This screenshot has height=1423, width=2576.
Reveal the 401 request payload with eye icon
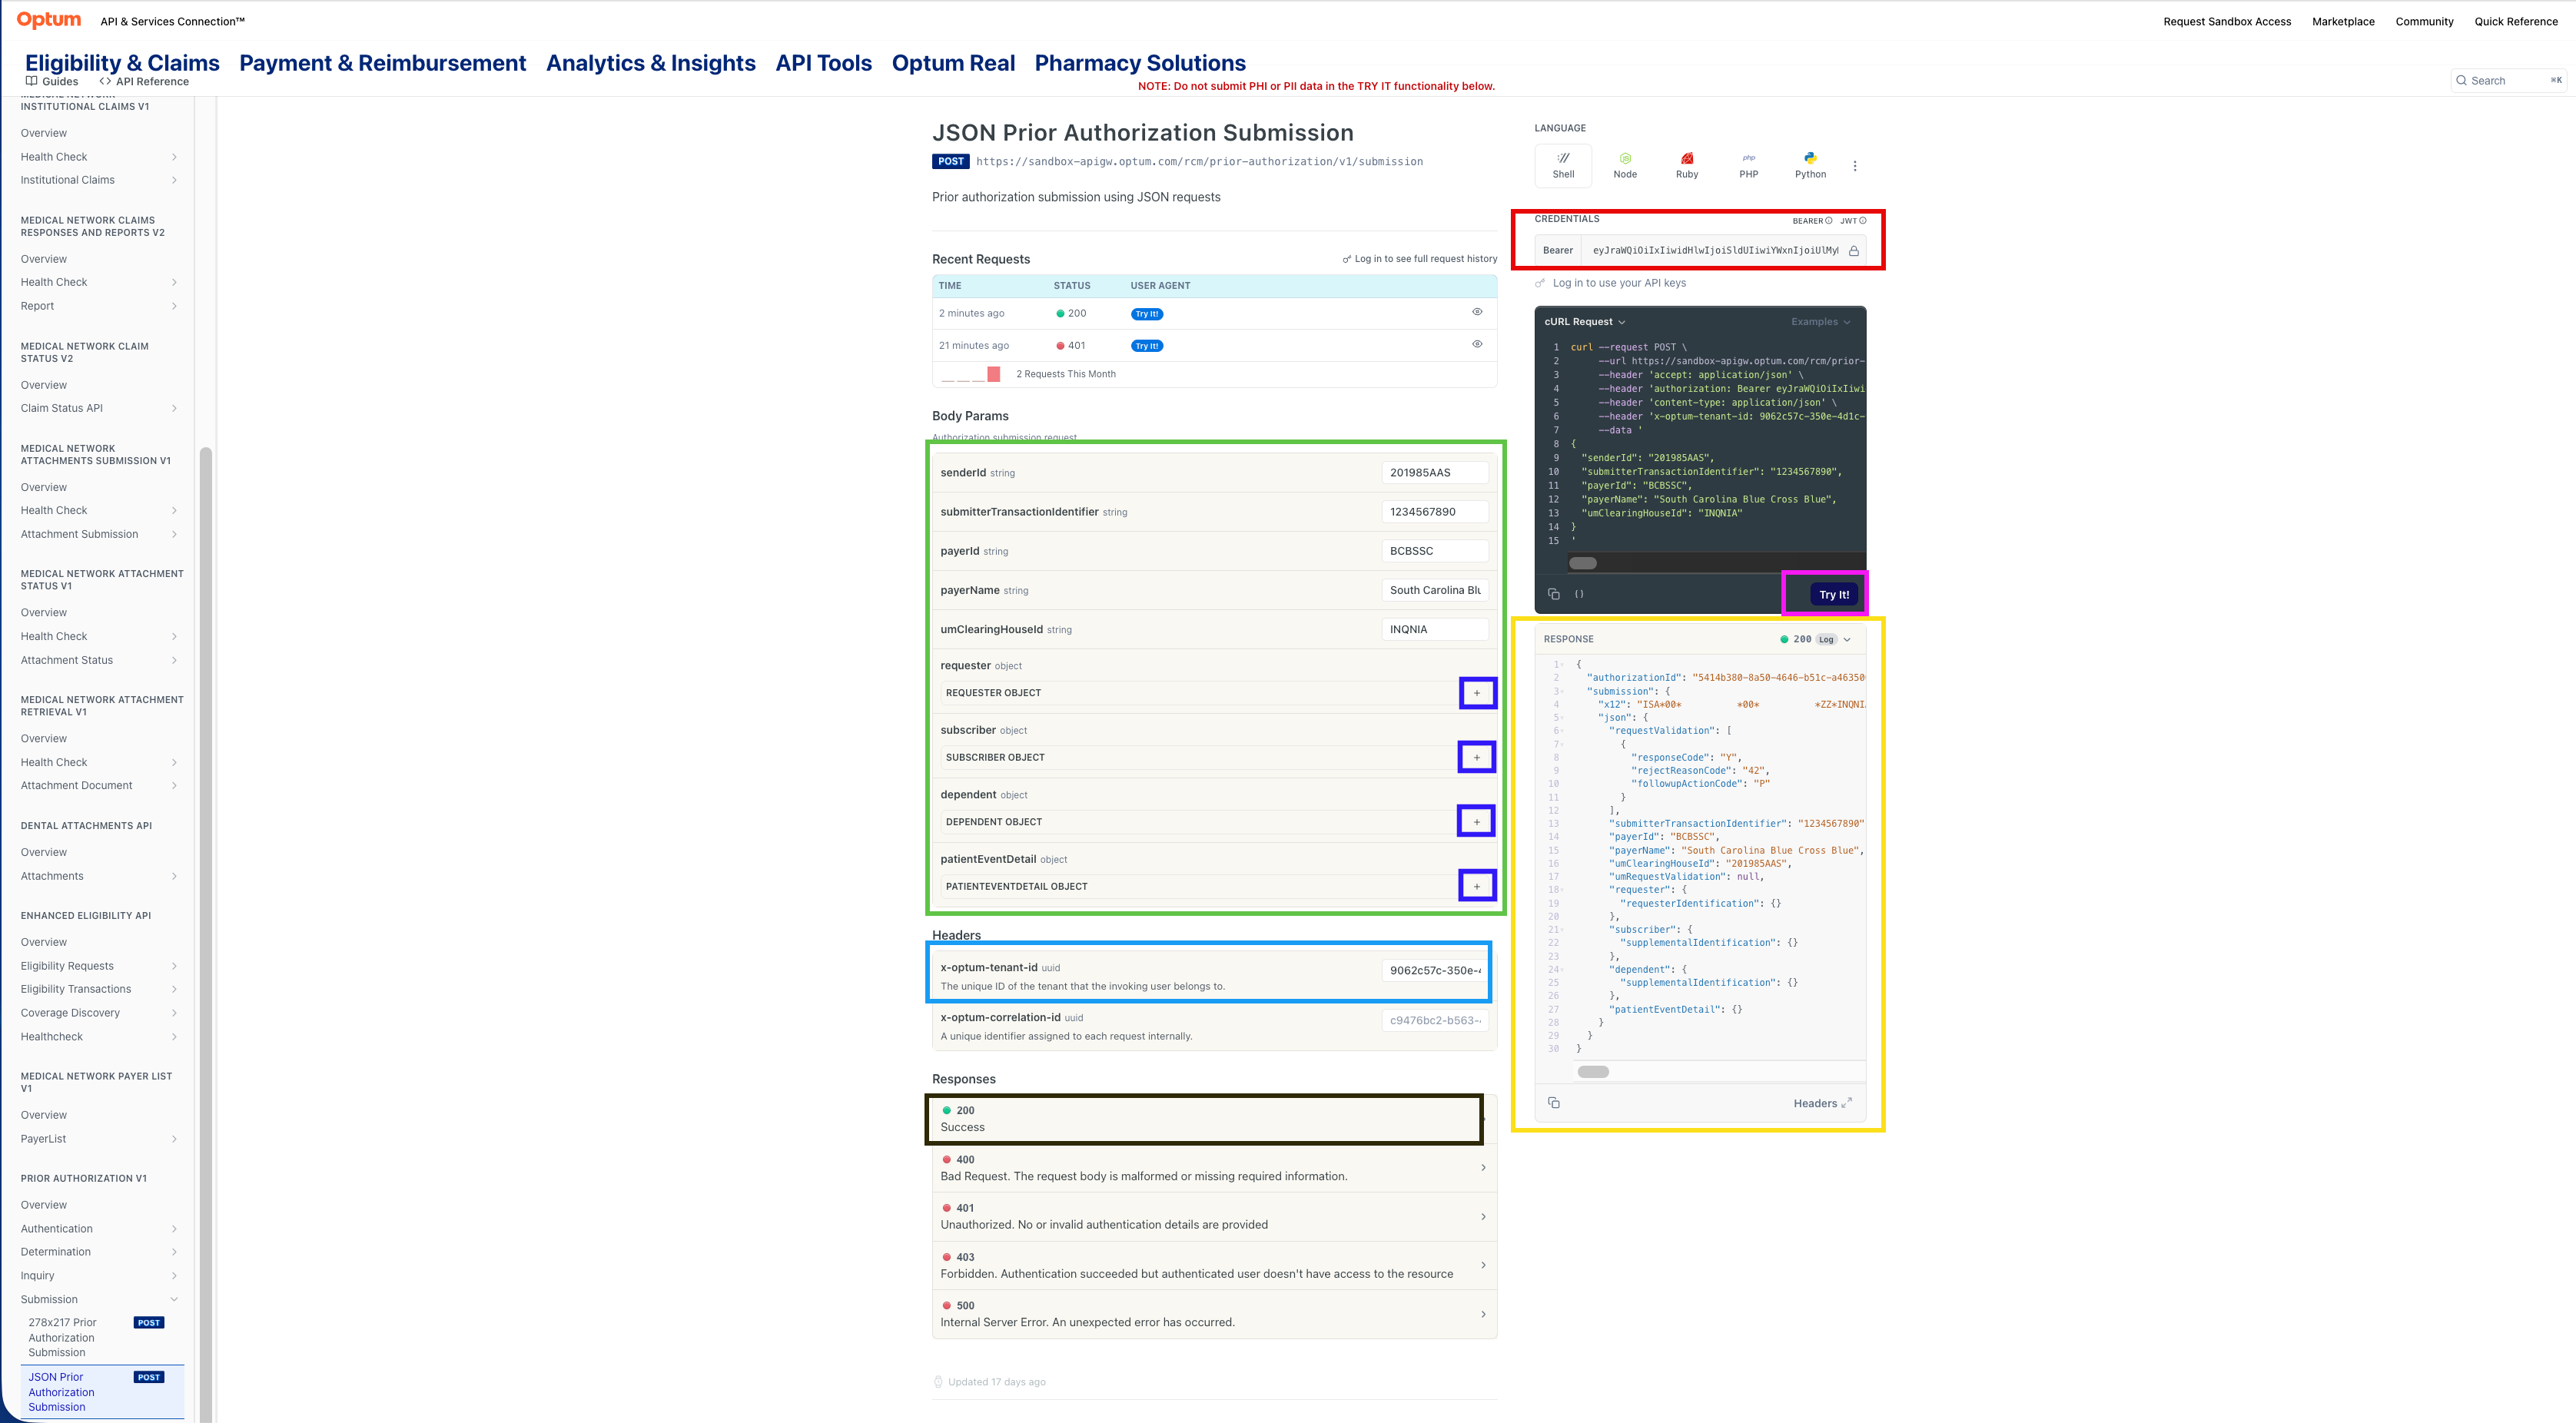(1477, 344)
